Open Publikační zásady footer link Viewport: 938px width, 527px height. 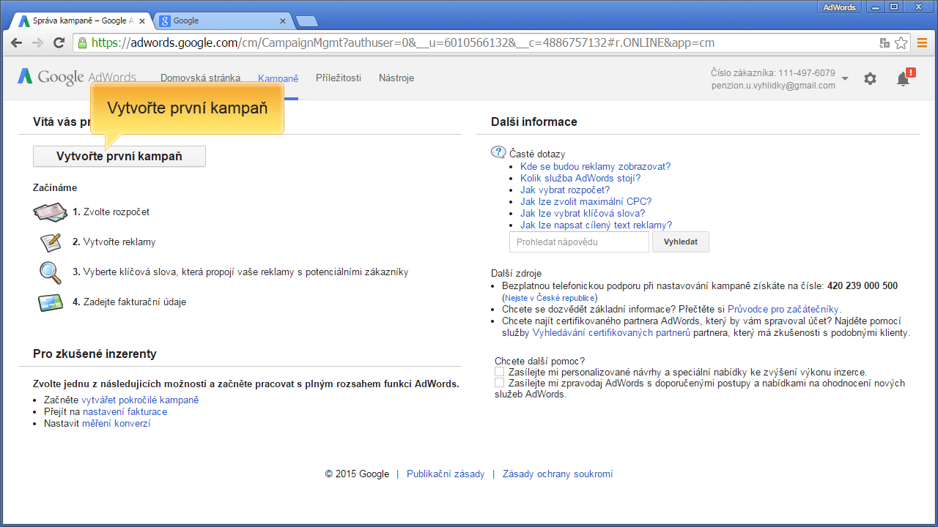click(x=446, y=474)
